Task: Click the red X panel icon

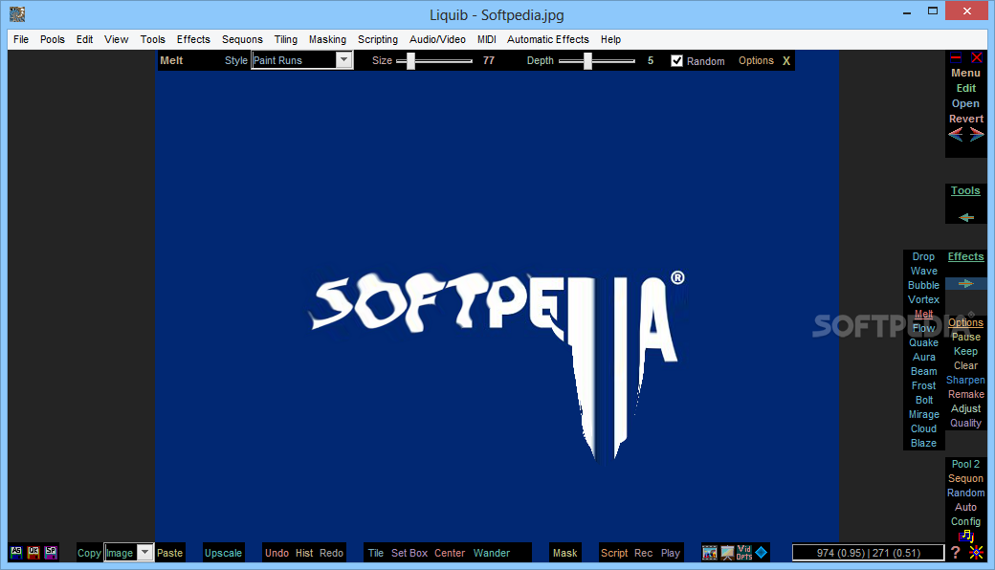Action: point(977,57)
